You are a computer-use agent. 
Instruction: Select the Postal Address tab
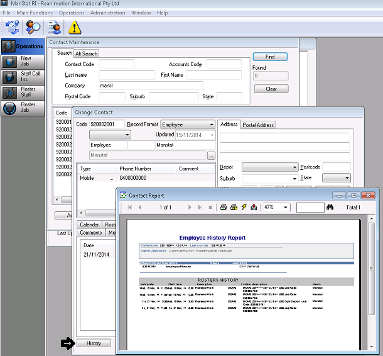point(258,125)
